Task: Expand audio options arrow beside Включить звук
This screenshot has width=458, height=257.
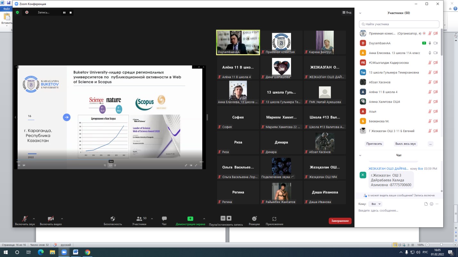Action: point(34,219)
